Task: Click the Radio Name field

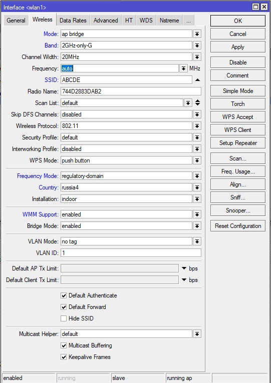Action: (x=131, y=91)
